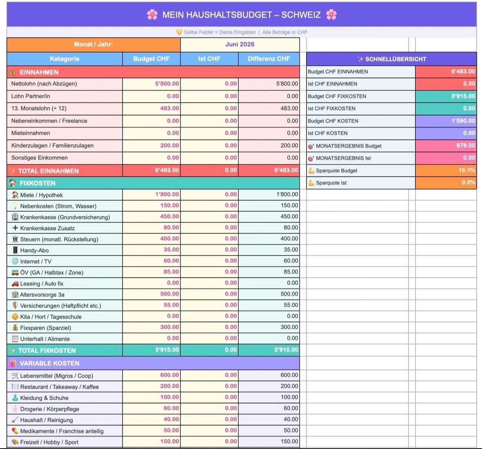The height and width of the screenshot is (449, 482).
Task: Click the Ist CHF KOSTEN label
Action: (328, 133)
